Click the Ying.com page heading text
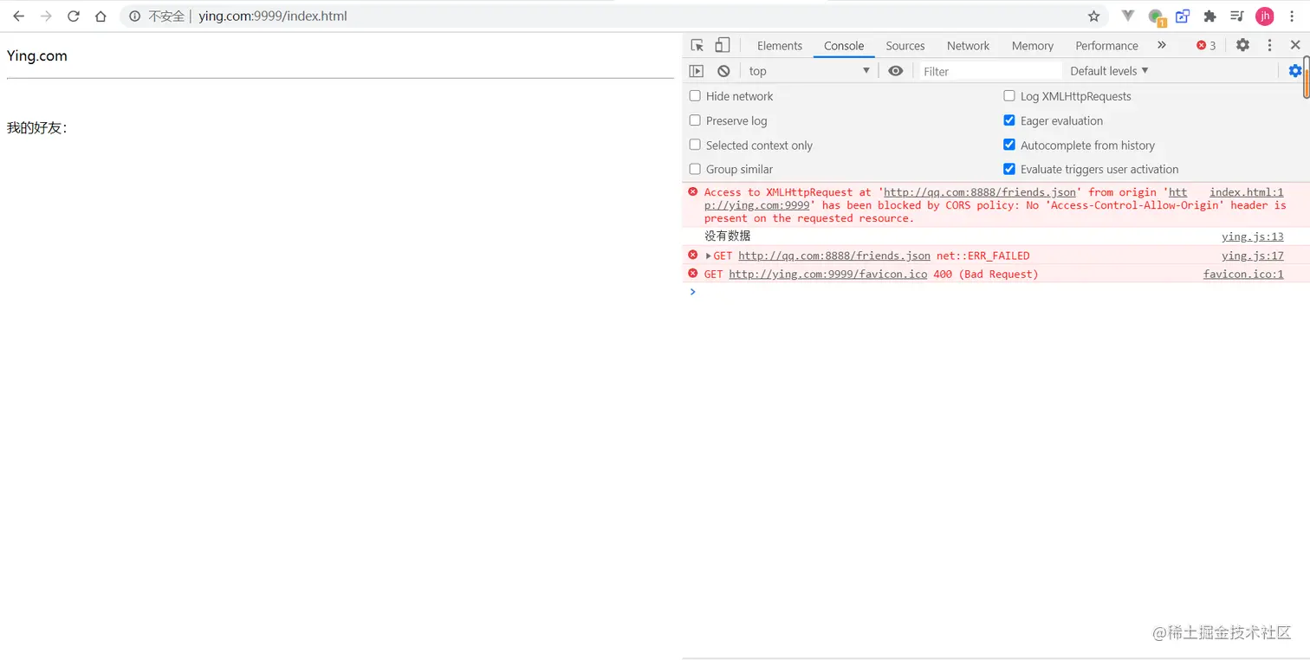The image size is (1310, 660). pos(37,56)
